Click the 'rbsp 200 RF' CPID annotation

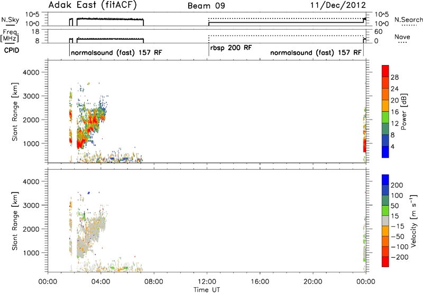pos(231,48)
